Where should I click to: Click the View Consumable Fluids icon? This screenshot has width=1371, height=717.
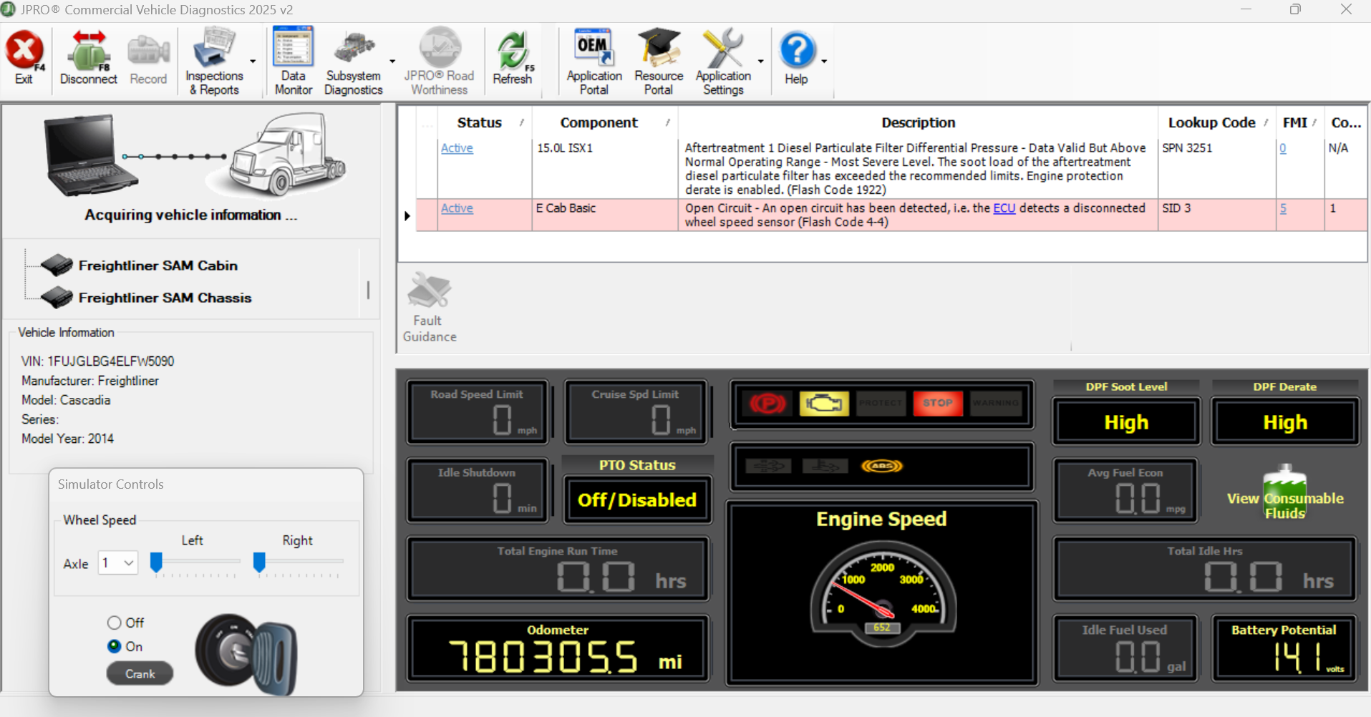coord(1285,492)
